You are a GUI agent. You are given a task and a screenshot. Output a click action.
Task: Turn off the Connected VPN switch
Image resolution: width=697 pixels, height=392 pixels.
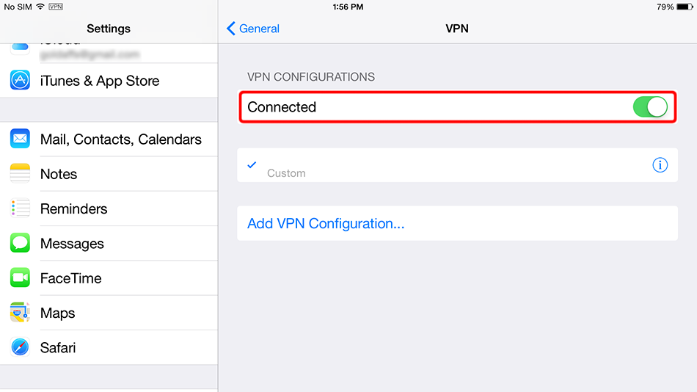pos(650,107)
